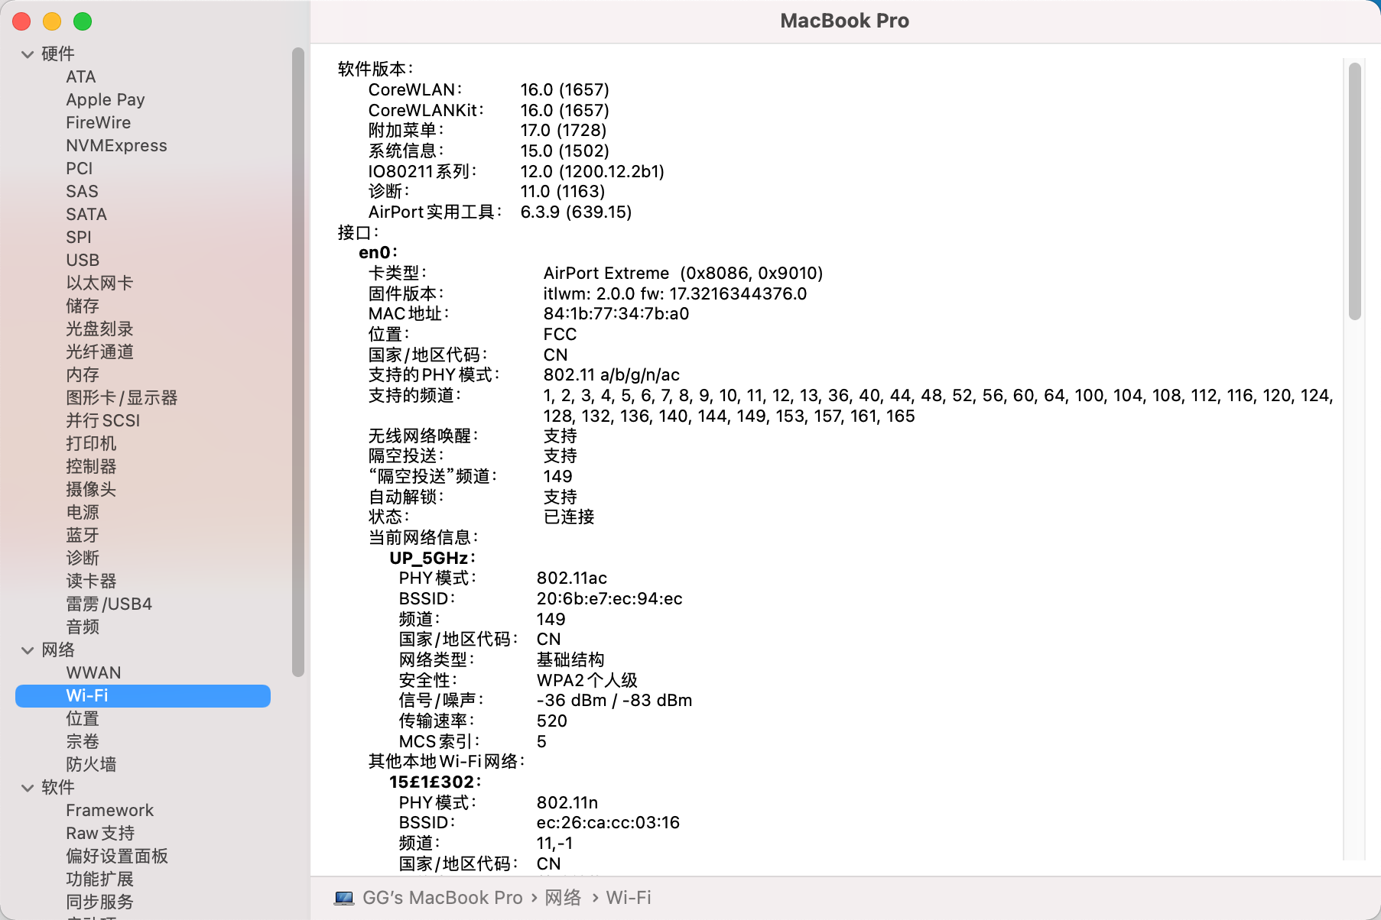
Task: Select 偏好设置面板 in the sidebar
Action: [117, 857]
